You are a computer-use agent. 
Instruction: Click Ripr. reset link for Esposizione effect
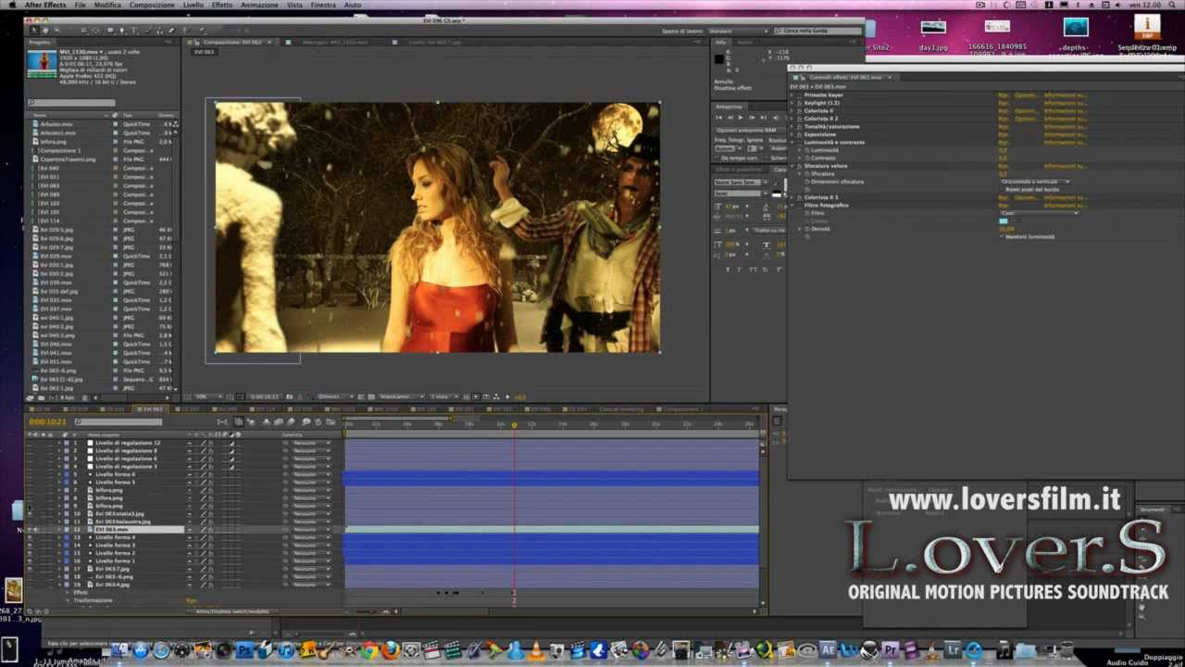click(1003, 134)
